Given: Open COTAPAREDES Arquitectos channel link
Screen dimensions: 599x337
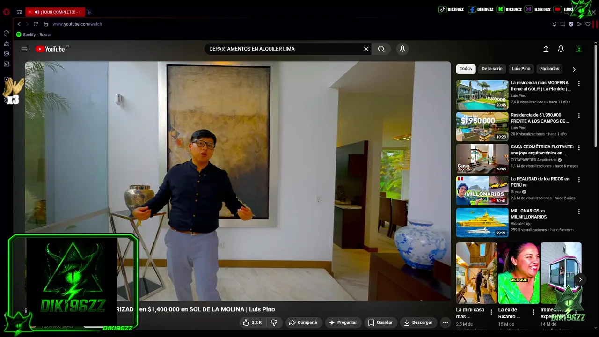Looking at the screenshot, I should click(x=533, y=160).
